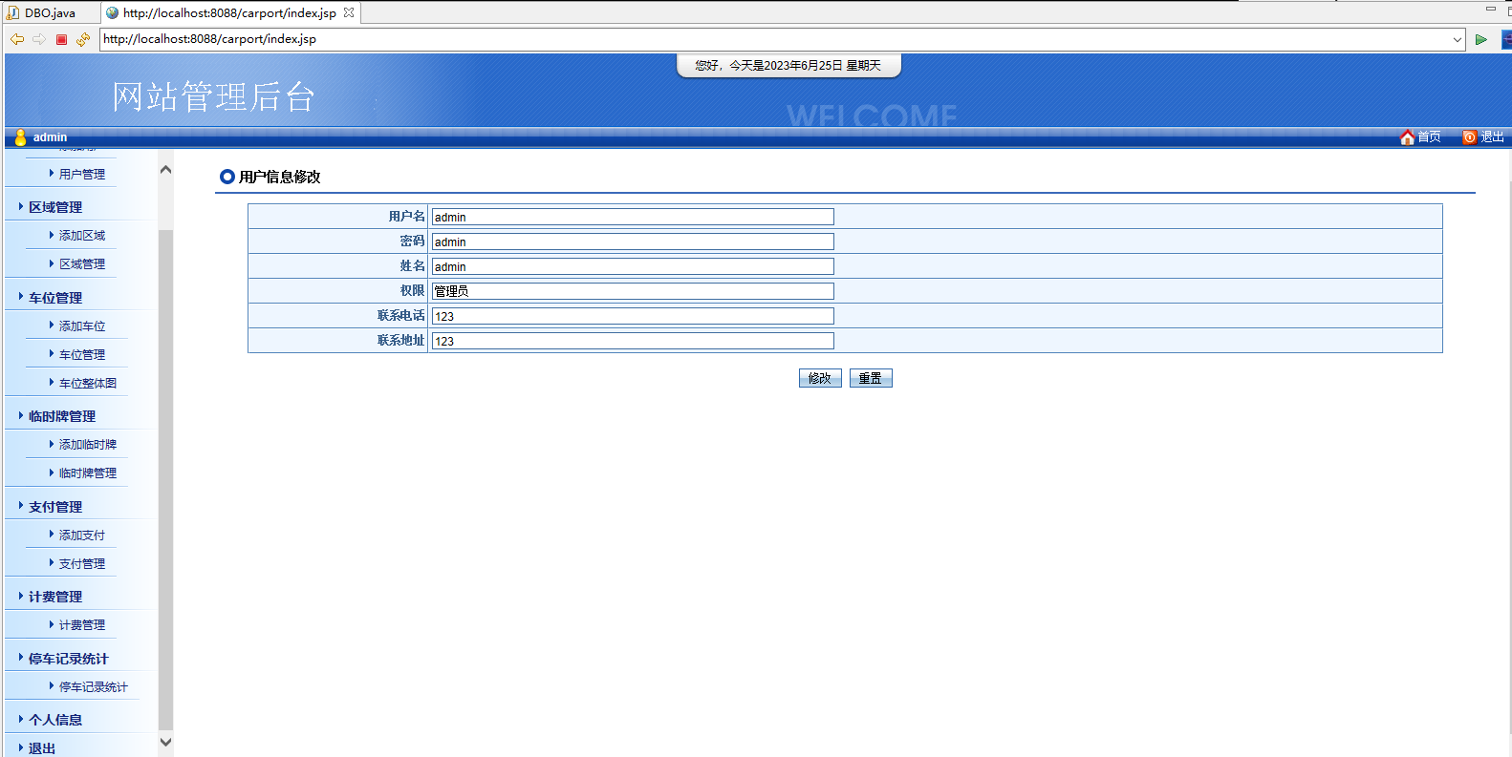Click the address bar URL field

pyautogui.click(x=774, y=39)
